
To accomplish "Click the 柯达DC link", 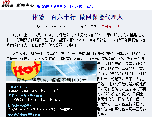I will point(33,100).
